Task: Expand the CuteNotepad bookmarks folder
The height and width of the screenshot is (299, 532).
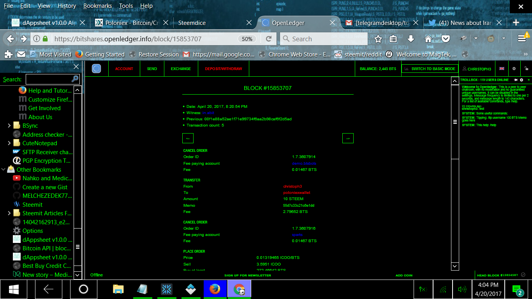Action: (9, 143)
